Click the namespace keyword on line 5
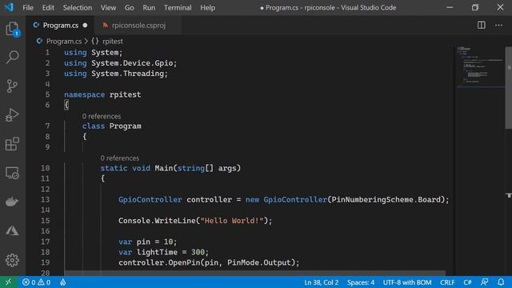This screenshot has height=288, width=512. point(85,94)
